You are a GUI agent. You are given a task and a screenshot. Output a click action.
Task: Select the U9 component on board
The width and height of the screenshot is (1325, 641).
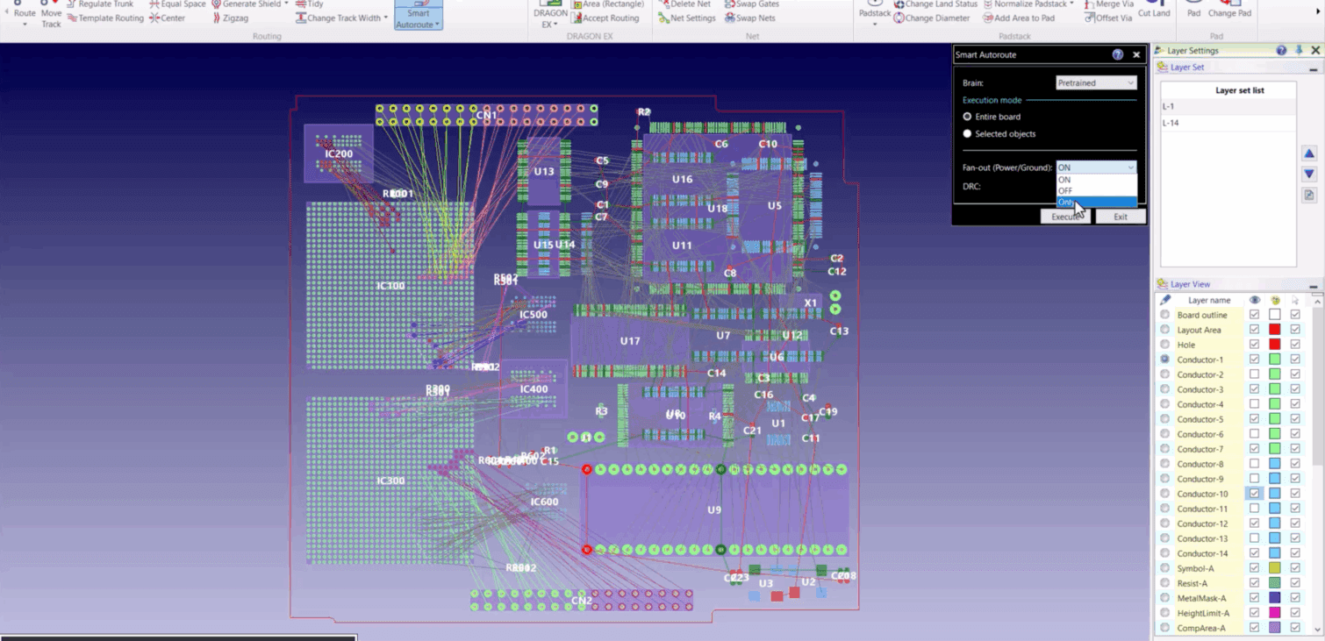[714, 509]
